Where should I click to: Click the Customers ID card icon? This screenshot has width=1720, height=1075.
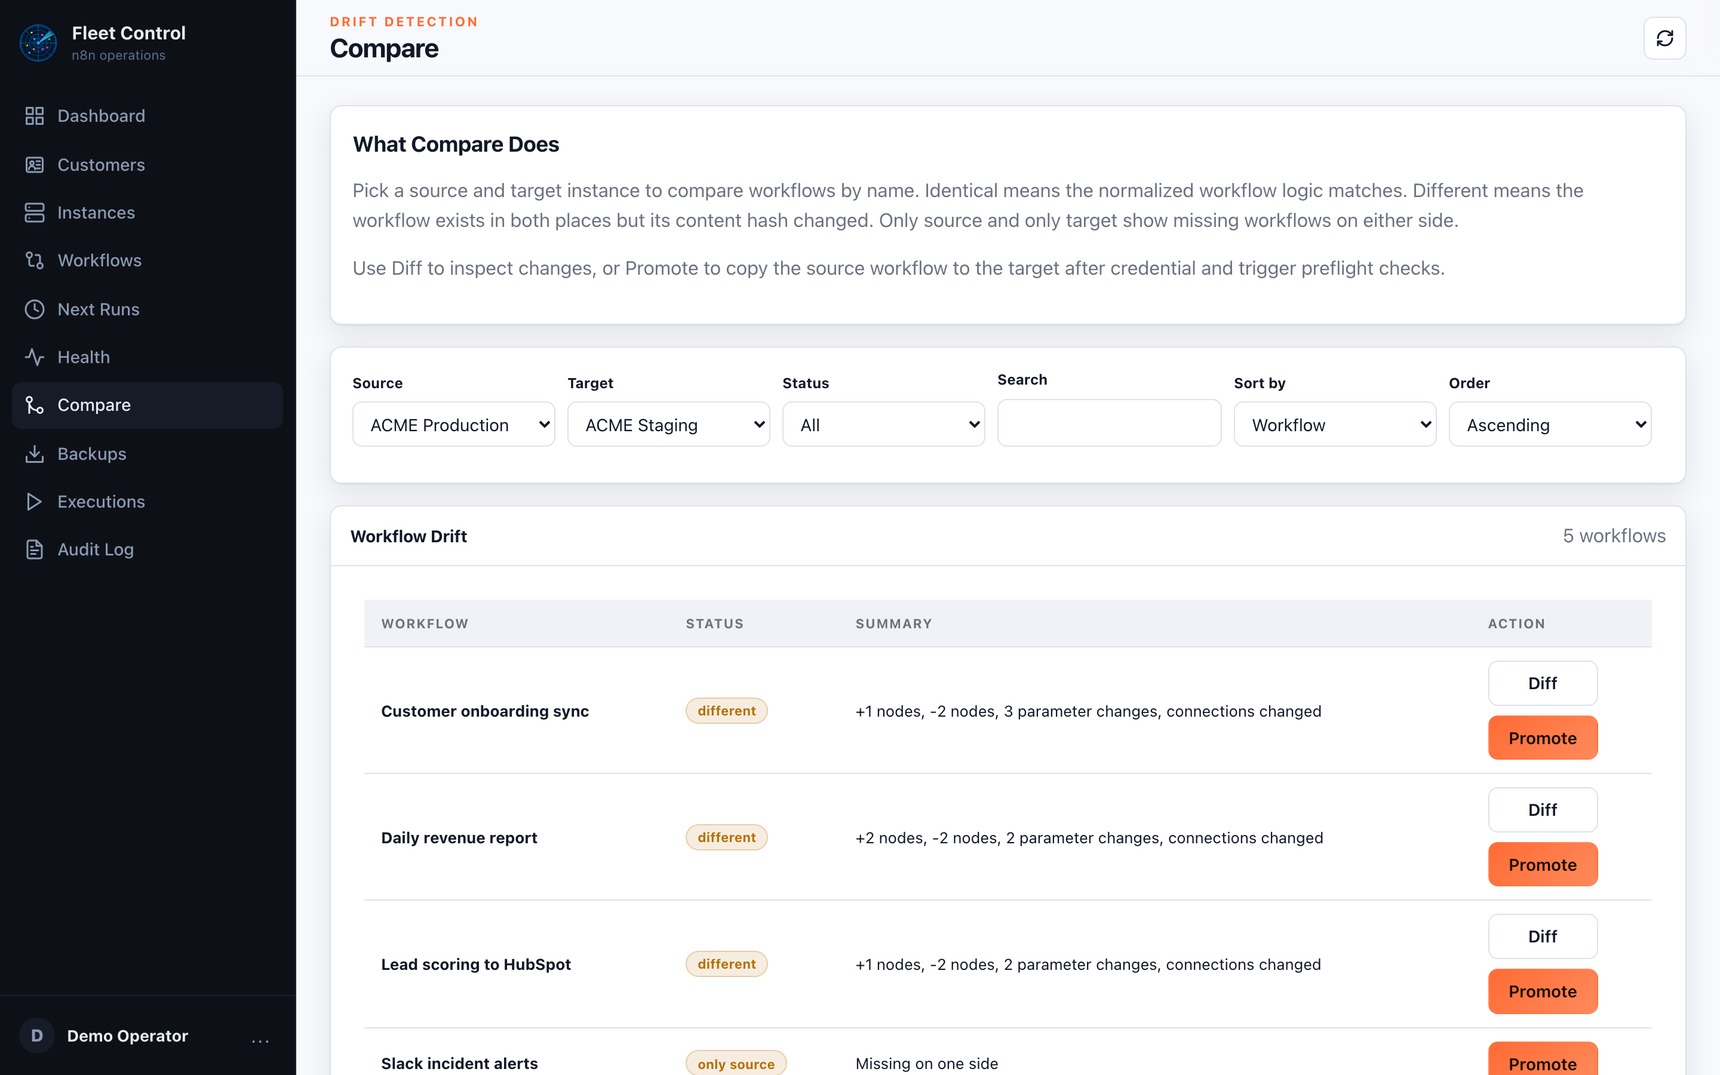coord(34,165)
